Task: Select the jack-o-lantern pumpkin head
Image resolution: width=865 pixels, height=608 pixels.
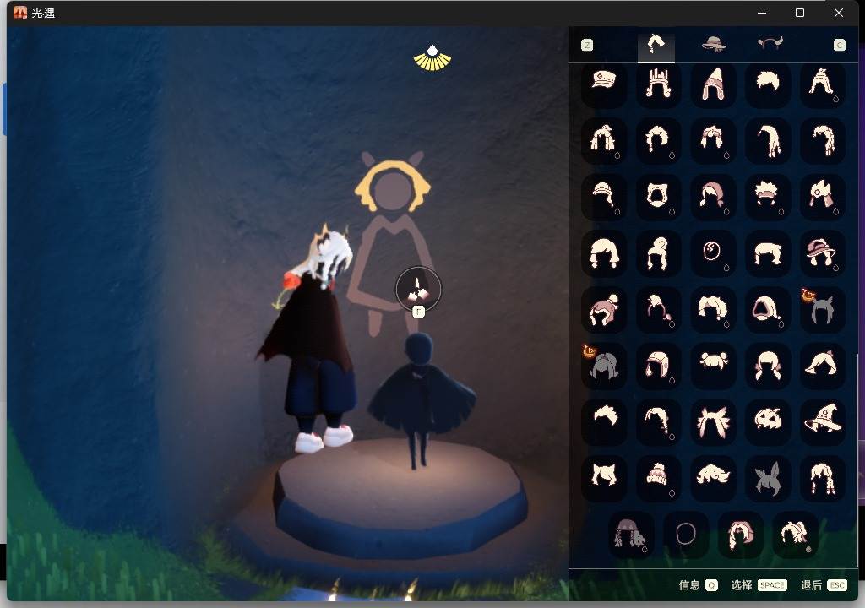Action: click(767, 421)
